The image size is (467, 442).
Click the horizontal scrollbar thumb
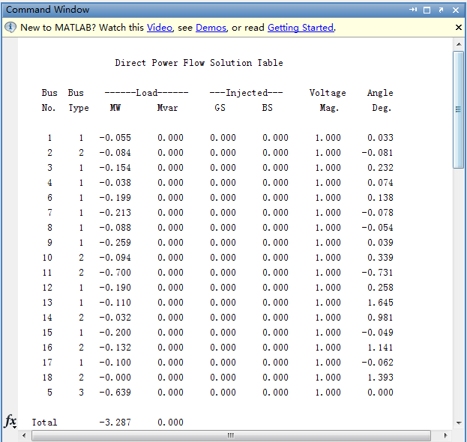pyautogui.click(x=231, y=436)
